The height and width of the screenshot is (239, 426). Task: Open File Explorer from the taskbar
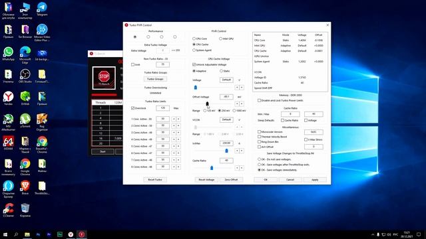point(27,234)
